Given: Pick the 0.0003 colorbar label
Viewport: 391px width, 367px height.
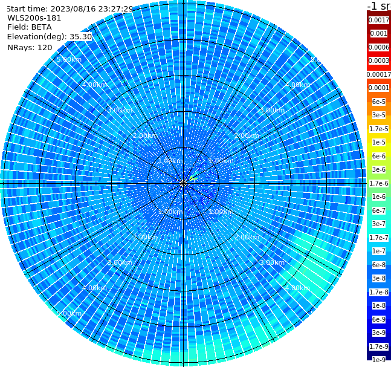Looking at the screenshot, I should [x=379, y=60].
